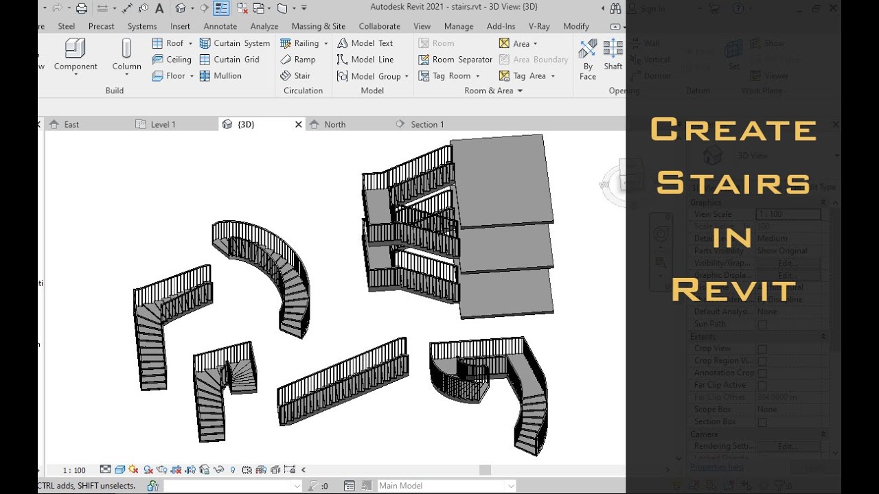This screenshot has width=879, height=494.
Task: Open Detail Level in view control bar
Action: (106, 470)
